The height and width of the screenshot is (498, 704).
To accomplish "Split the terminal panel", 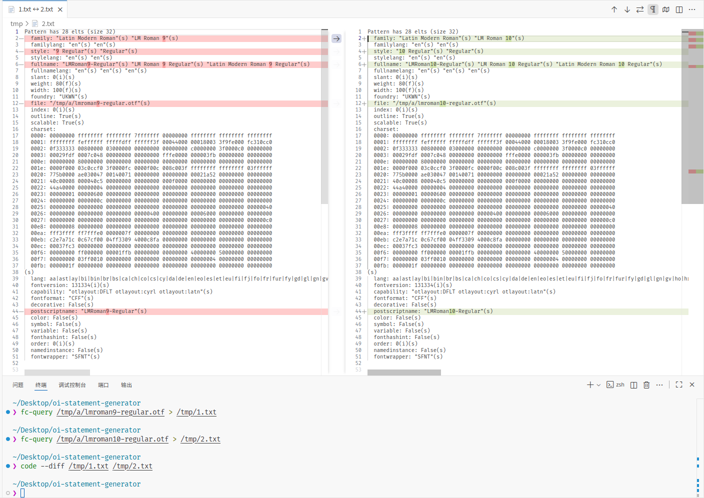I will point(633,385).
